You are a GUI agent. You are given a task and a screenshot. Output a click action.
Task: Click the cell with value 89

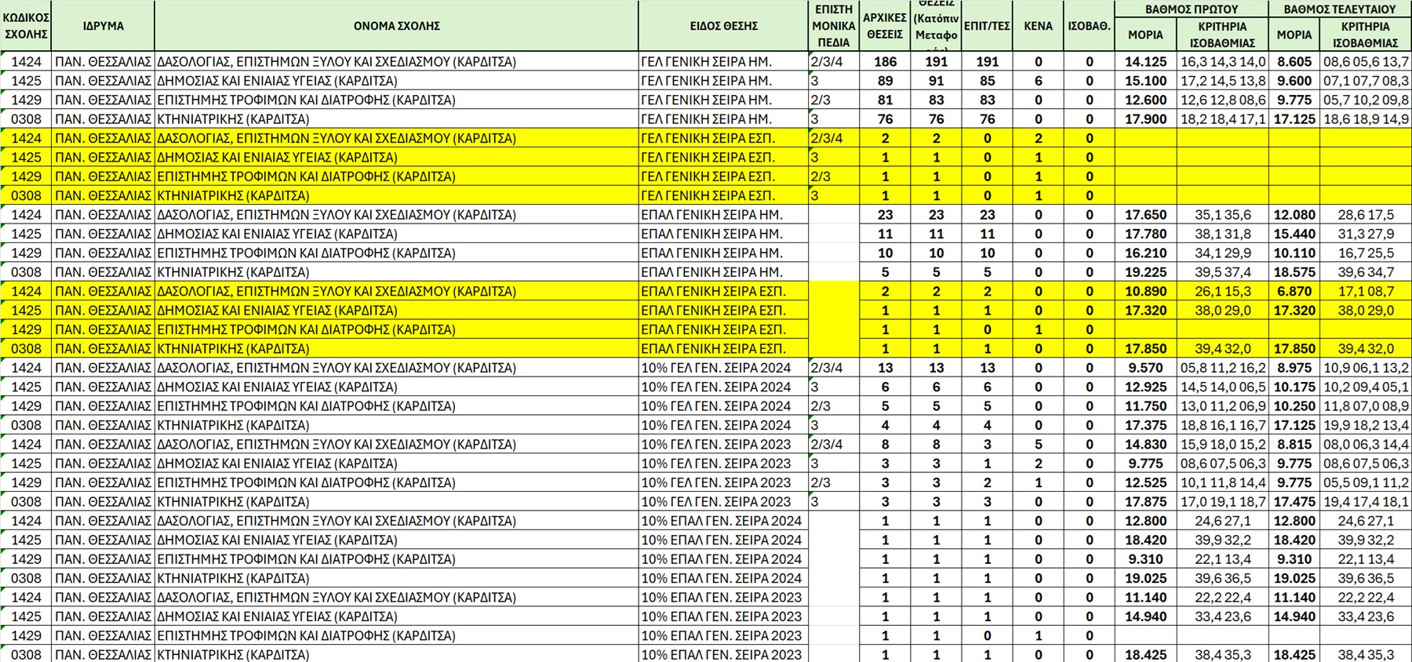tap(885, 81)
